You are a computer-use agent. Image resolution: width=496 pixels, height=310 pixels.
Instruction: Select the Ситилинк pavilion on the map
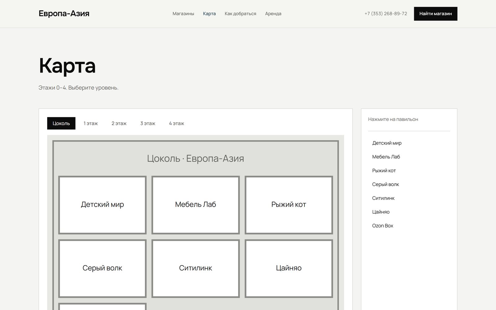[x=196, y=268]
